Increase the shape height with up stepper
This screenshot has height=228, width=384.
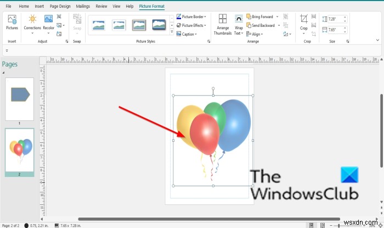click(345, 17)
